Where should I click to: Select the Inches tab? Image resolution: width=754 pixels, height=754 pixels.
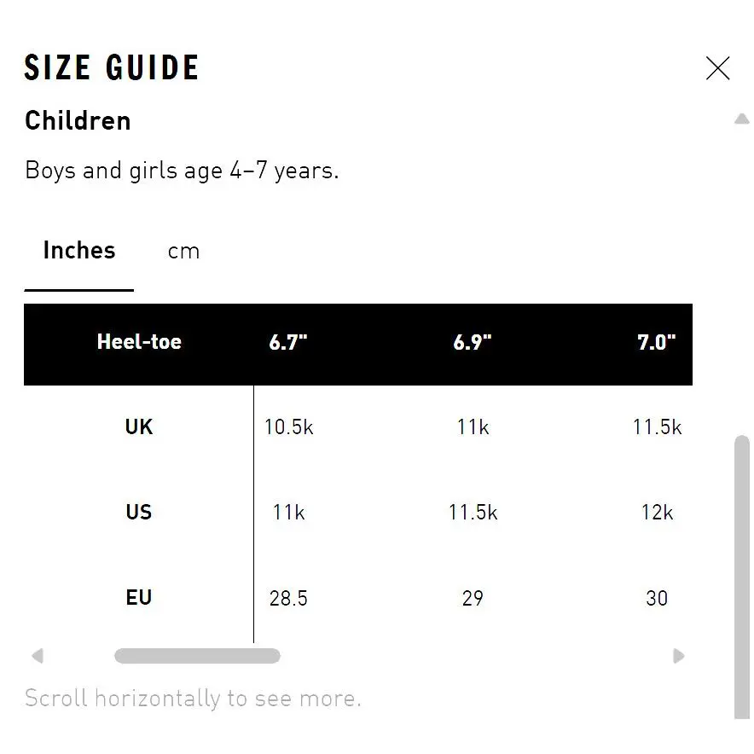(x=78, y=251)
